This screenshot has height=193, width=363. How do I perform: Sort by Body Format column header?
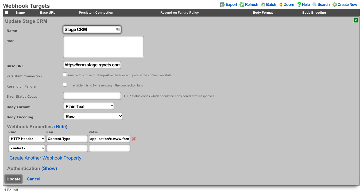(263, 13)
